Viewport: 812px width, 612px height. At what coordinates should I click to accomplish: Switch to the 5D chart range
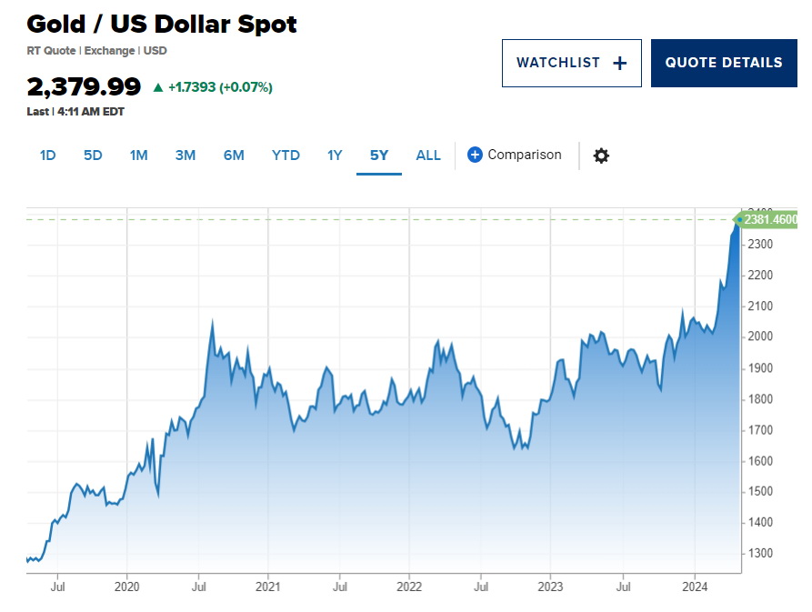93,156
